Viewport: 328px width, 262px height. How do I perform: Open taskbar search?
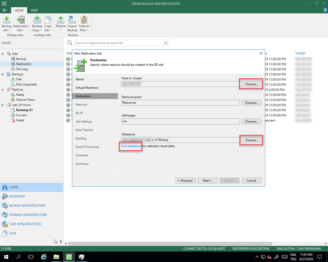18,257
